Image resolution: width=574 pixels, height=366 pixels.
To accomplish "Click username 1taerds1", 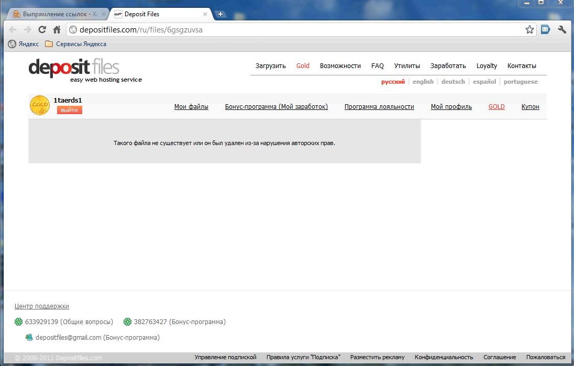I will pos(68,101).
